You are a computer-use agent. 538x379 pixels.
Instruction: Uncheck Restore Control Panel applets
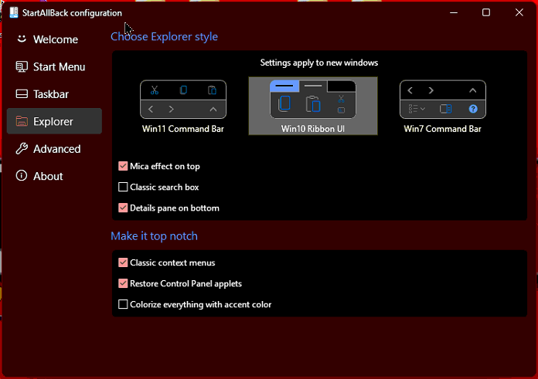tap(123, 283)
